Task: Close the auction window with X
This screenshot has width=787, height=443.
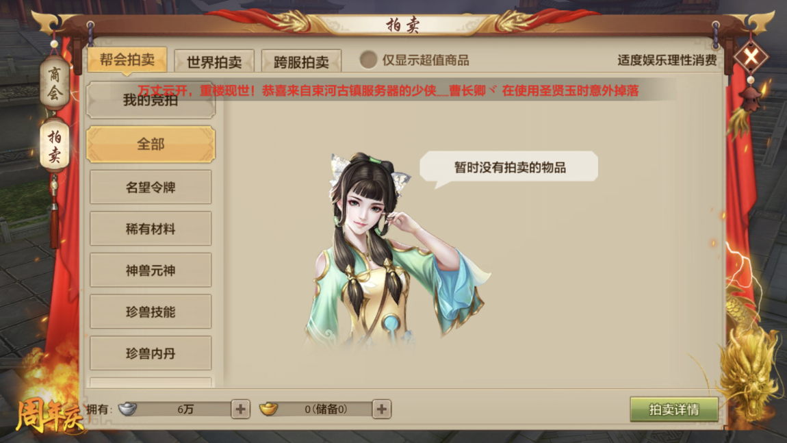Action: [x=750, y=57]
